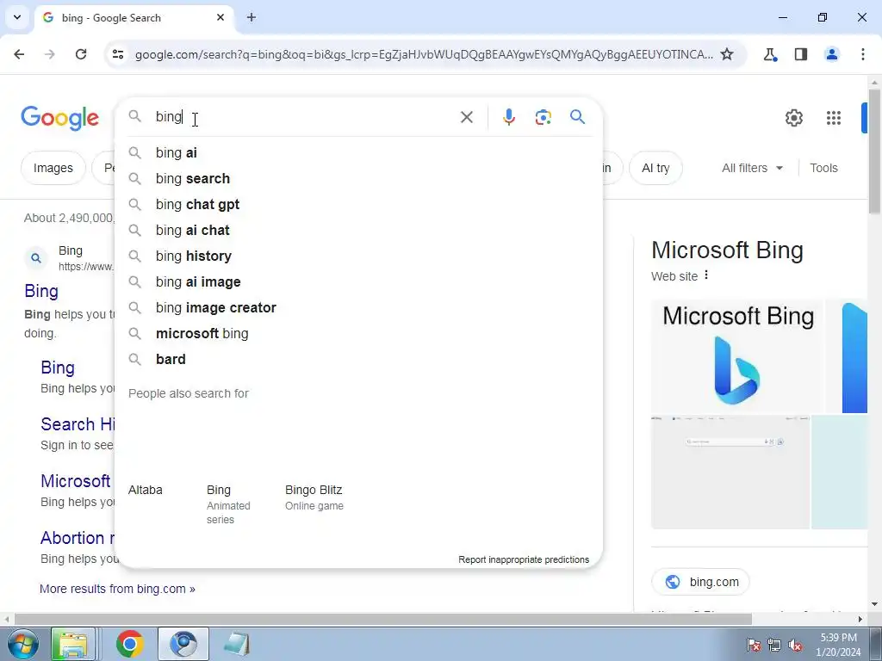Click the bing.com chip button
The image size is (882, 661).
[x=700, y=582]
